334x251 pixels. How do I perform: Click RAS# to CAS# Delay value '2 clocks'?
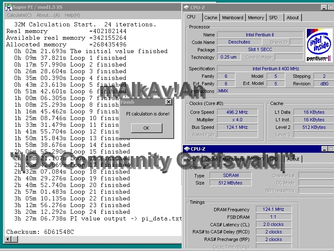[x=273, y=232]
